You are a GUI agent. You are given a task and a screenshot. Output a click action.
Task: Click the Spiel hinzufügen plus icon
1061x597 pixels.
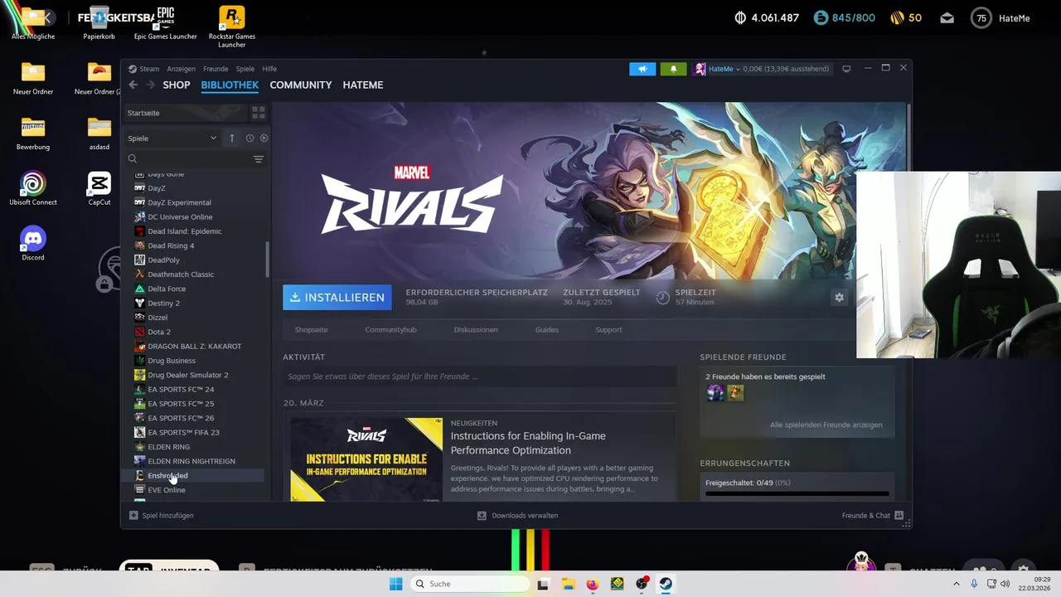[x=133, y=515]
